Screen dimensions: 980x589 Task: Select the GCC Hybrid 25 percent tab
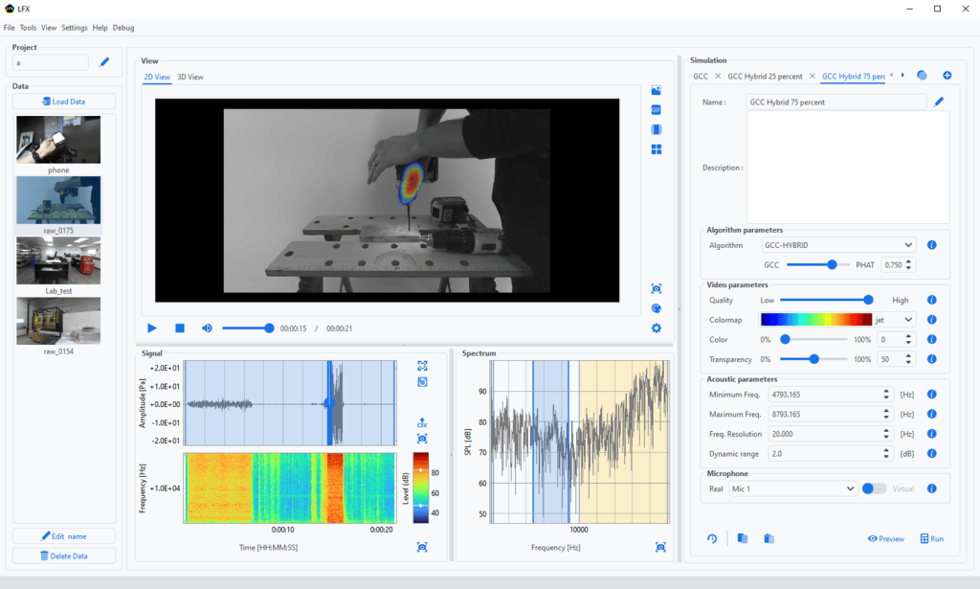point(765,77)
